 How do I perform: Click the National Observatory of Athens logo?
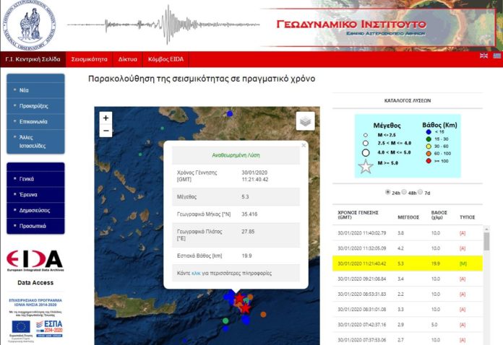[x=29, y=25]
